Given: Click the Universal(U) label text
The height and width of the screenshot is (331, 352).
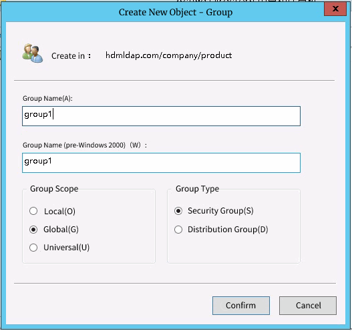Looking at the screenshot, I should point(66,248).
